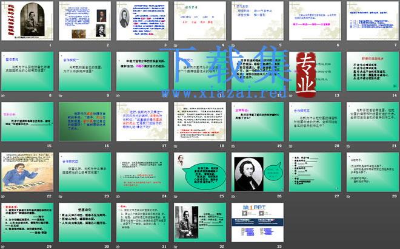Select slide 18 thumbnail with dense text
Viewport: 400px width, 249px height.
pos(200,121)
